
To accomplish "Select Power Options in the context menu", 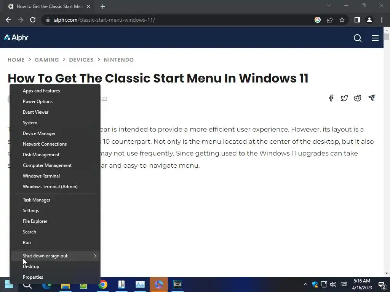I will tap(55, 102).
